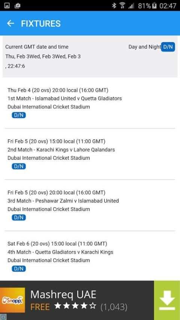
Task: Tap the D/N badge under 4th Match
Action: click(x=19, y=269)
